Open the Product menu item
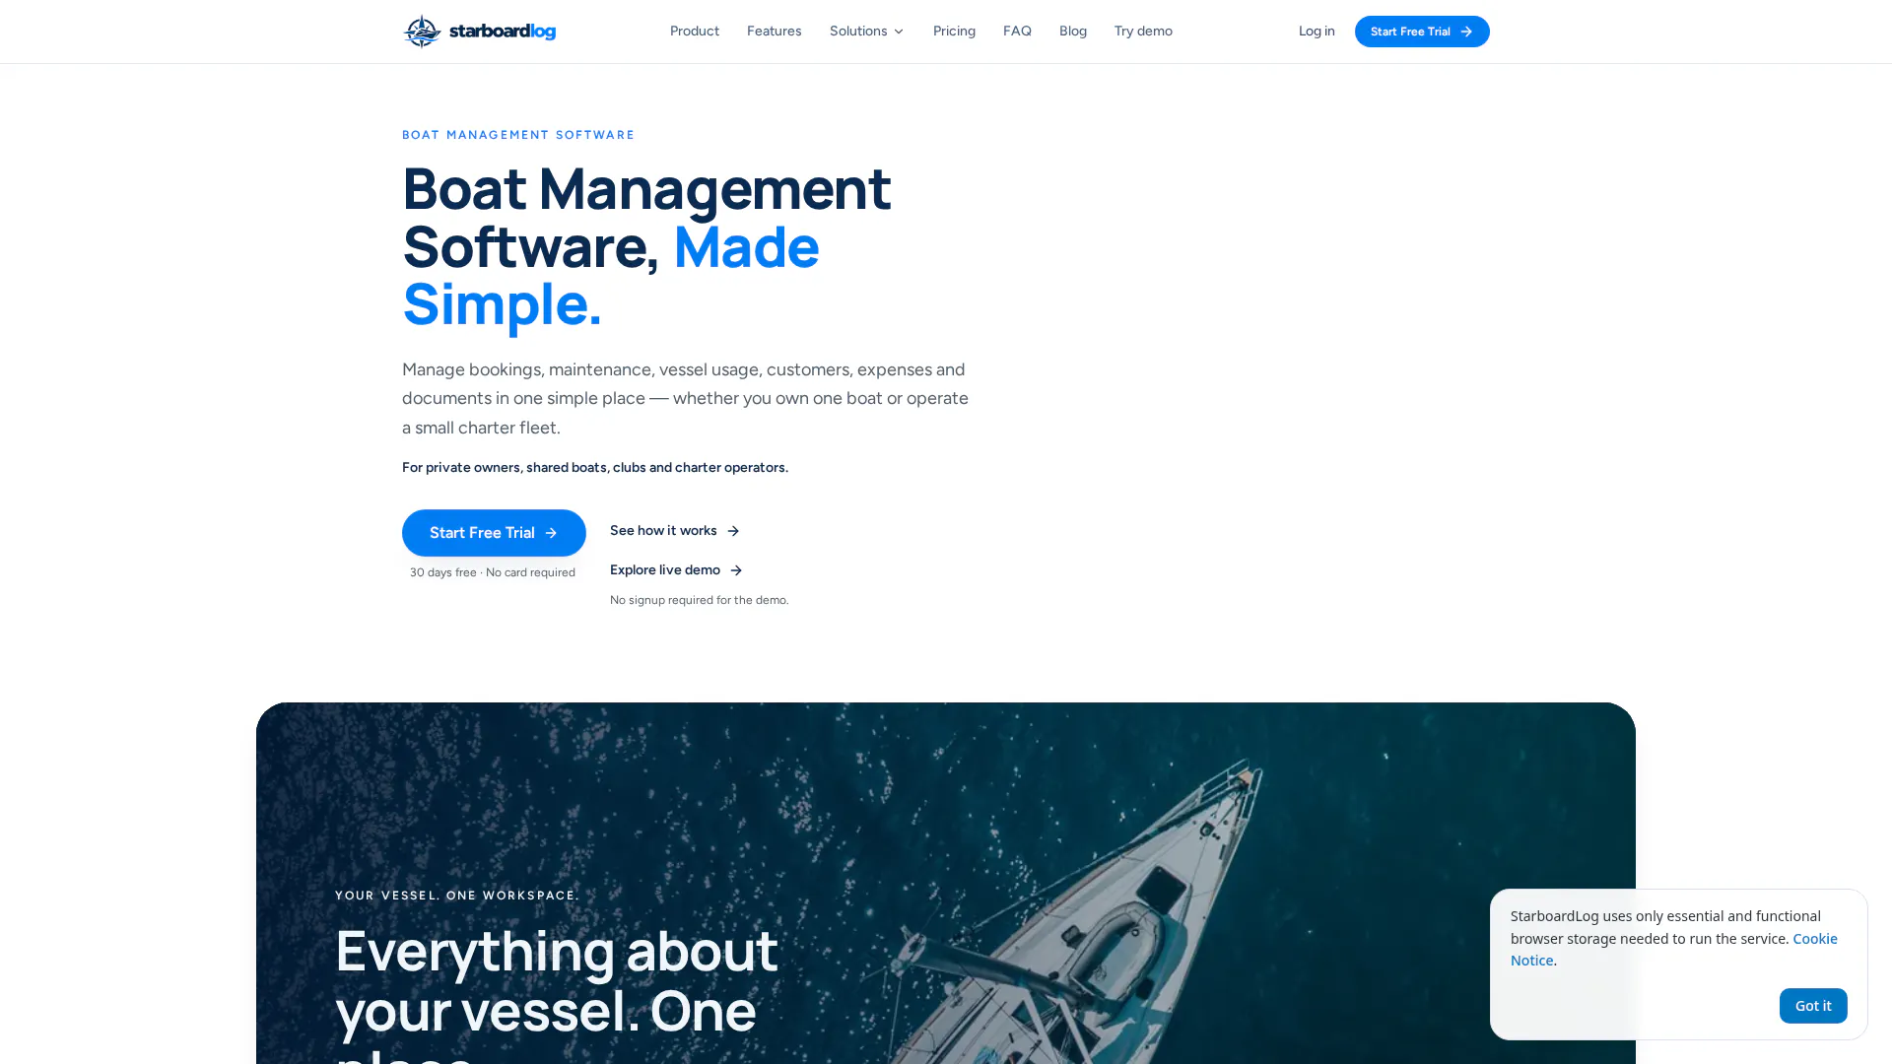1892x1064 pixels. pyautogui.click(x=695, y=32)
